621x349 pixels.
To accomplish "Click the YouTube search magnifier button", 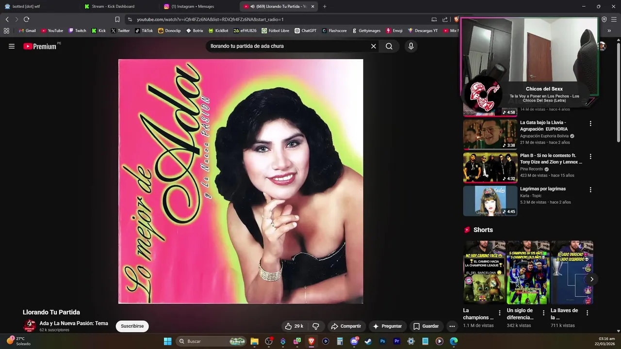I will [x=389, y=47].
